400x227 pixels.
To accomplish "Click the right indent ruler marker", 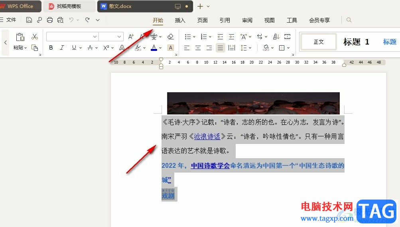I will coord(344,64).
